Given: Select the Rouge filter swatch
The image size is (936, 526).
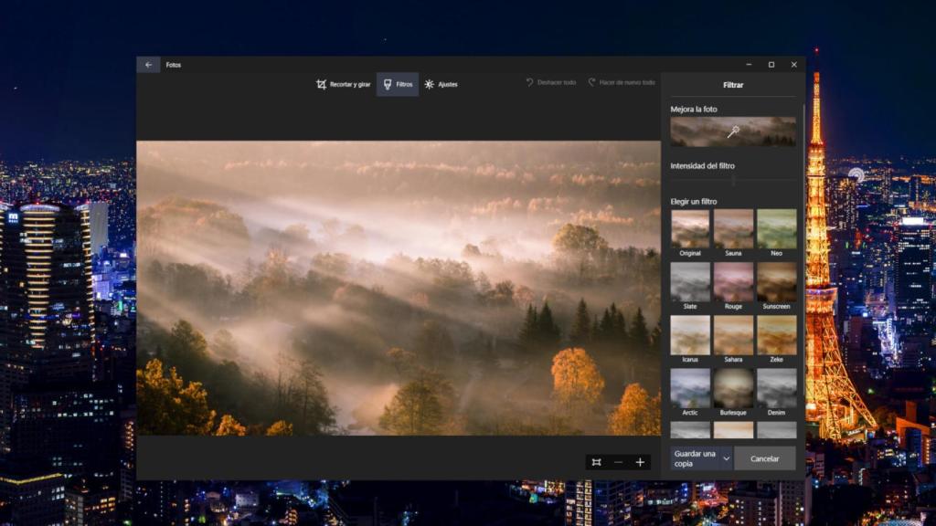Looking at the screenshot, I should coord(732,281).
